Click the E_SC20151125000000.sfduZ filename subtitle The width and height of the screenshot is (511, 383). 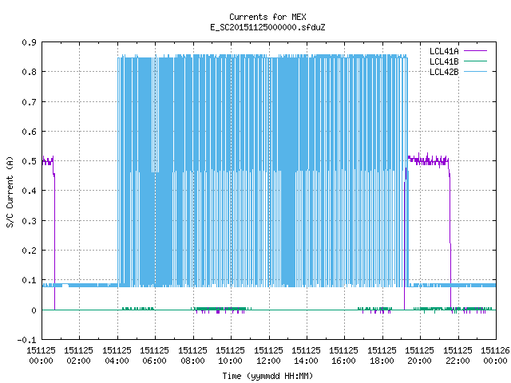click(x=267, y=27)
